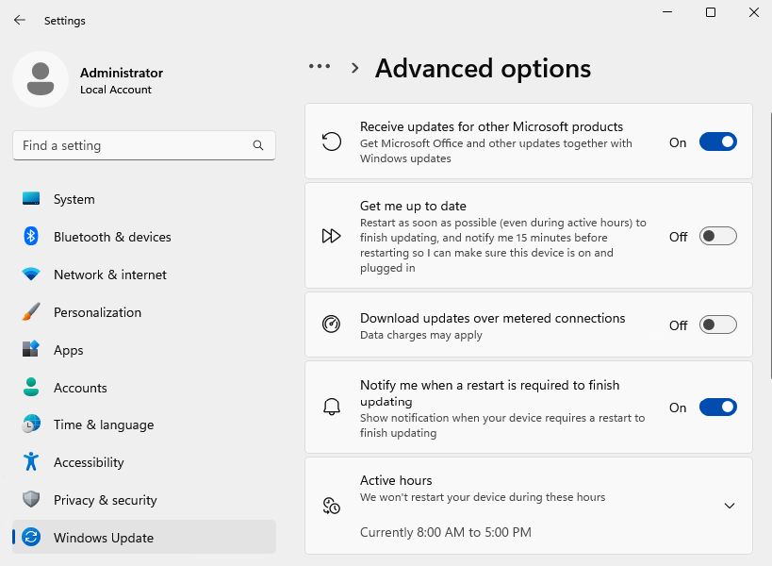Click the Privacy & security shield icon
Viewport: 772px width, 566px height.
(x=30, y=500)
